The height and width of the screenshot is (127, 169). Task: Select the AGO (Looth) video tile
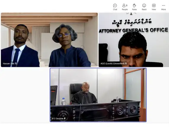click(x=134, y=40)
